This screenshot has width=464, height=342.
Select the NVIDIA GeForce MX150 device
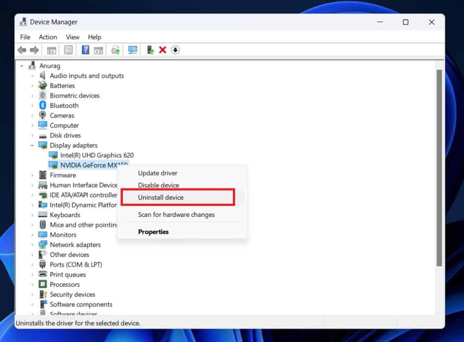tap(90, 165)
